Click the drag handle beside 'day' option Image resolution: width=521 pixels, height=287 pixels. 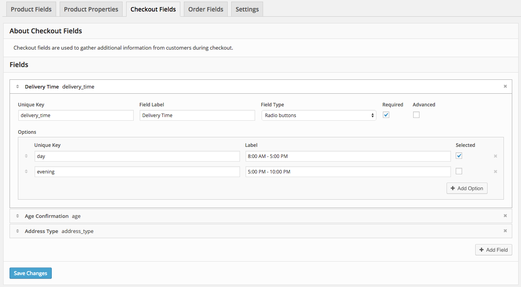coord(26,156)
